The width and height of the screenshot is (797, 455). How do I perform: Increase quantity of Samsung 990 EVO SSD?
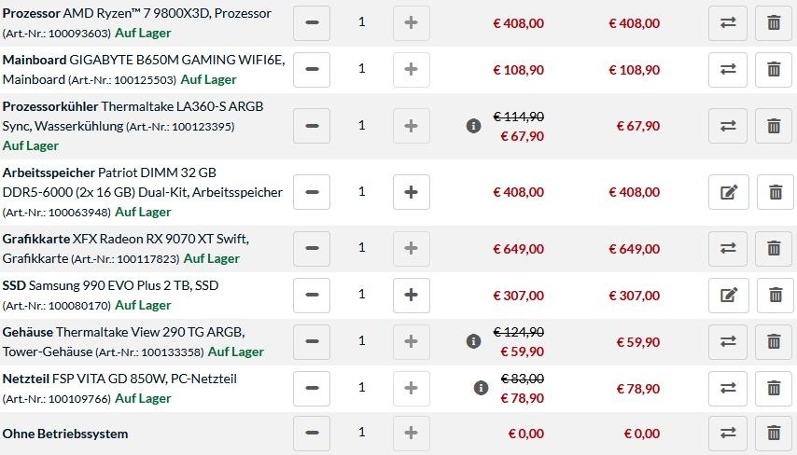(x=411, y=295)
